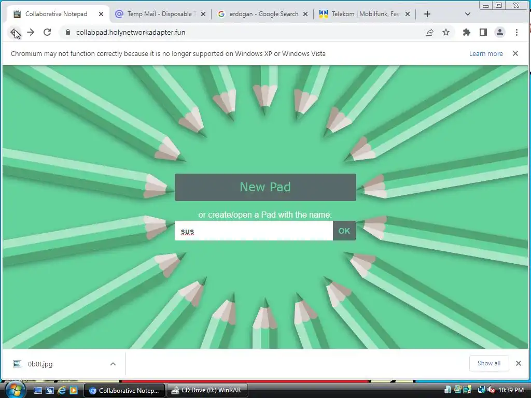This screenshot has width=531, height=398.
Task: Expand the 0b0t.jpg download options chevron
Action: (x=113, y=364)
